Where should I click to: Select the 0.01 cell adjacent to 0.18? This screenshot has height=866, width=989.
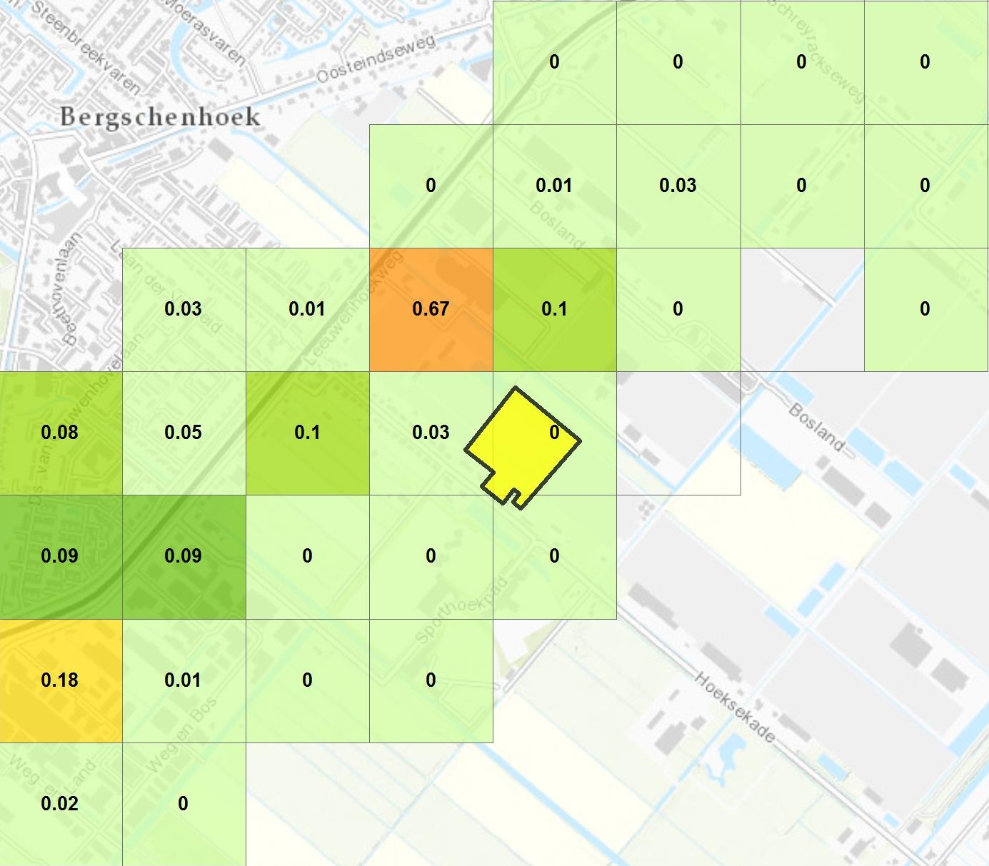tap(184, 680)
